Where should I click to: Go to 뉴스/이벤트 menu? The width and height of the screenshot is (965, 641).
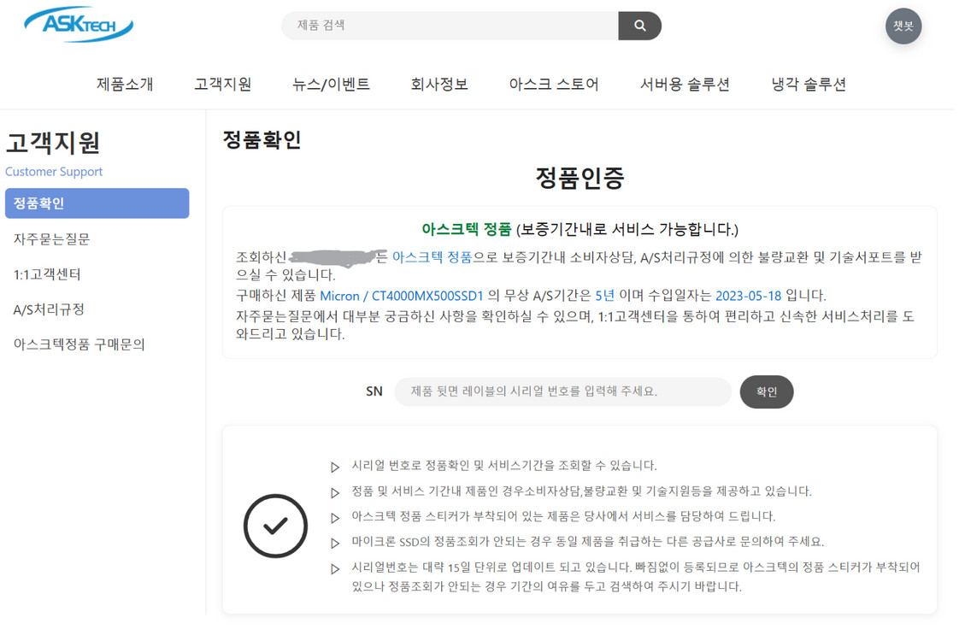coord(331,84)
